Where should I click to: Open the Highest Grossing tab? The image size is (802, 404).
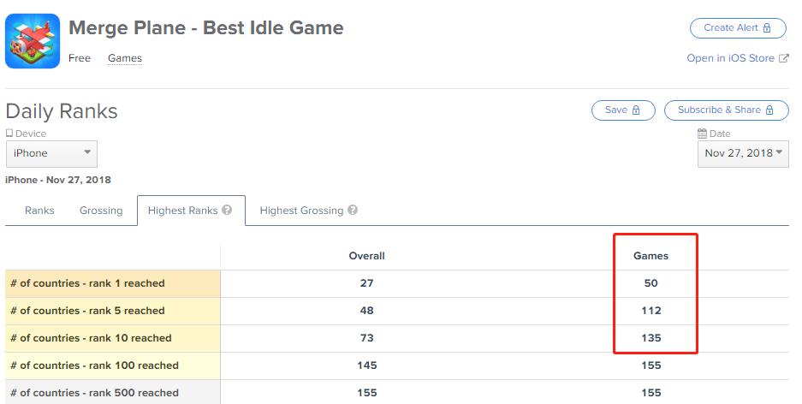tap(301, 211)
